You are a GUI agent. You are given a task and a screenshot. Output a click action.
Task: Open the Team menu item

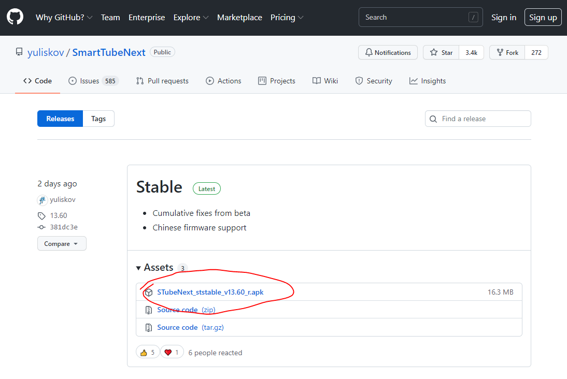pos(110,17)
